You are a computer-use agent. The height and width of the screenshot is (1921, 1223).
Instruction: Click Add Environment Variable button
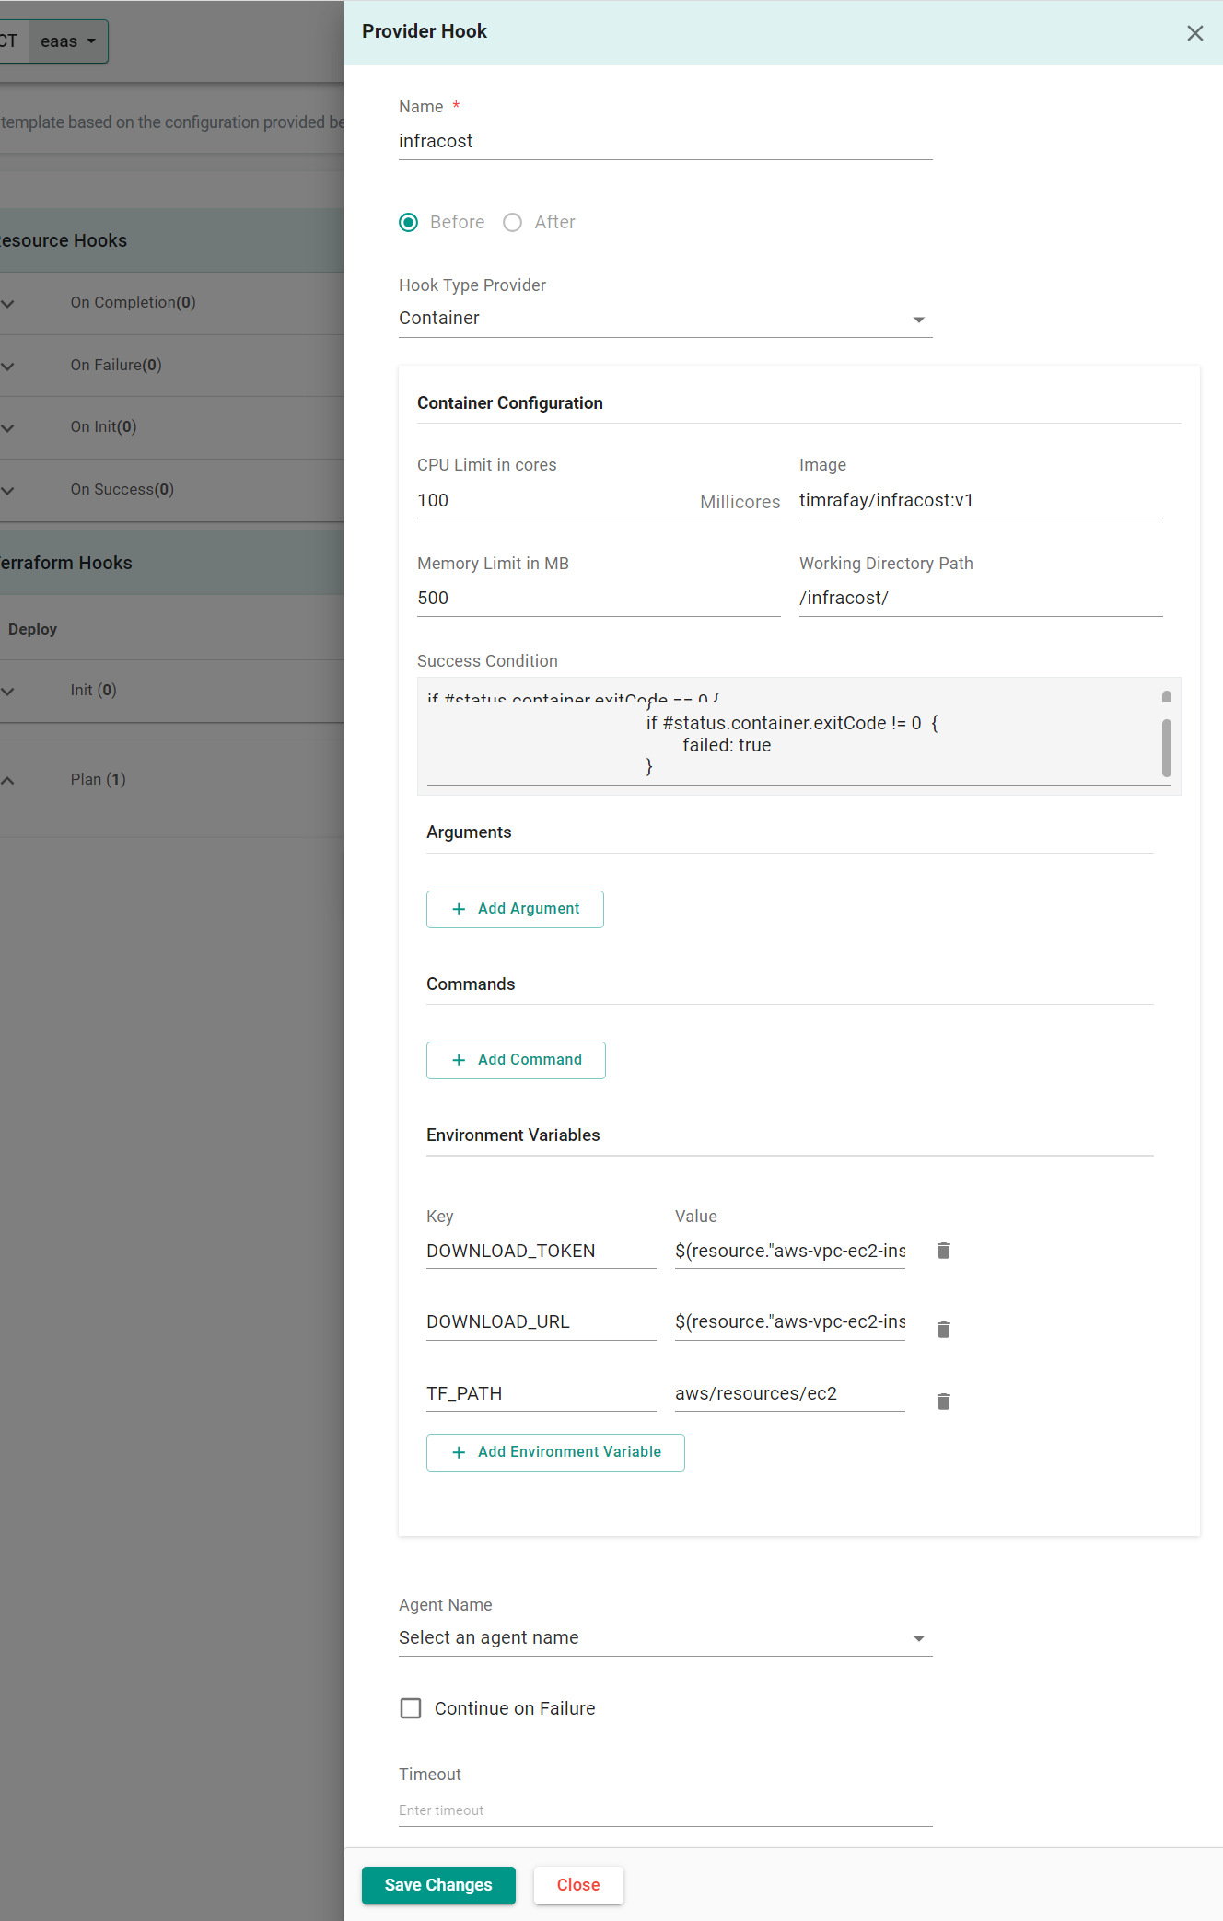click(x=555, y=1452)
